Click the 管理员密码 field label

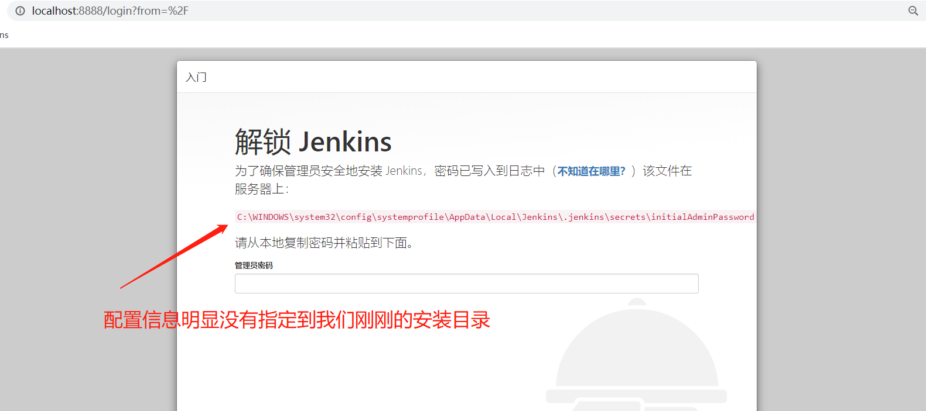click(254, 265)
